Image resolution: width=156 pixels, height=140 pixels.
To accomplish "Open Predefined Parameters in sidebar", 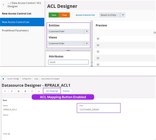I will 15,31.
